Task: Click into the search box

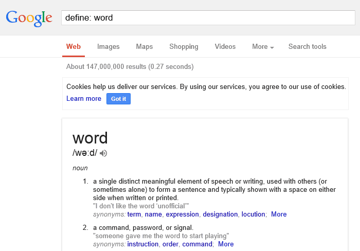Action: point(208,17)
